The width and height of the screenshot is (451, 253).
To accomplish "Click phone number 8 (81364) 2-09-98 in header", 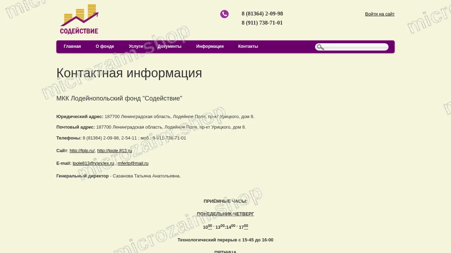I will [262, 14].
